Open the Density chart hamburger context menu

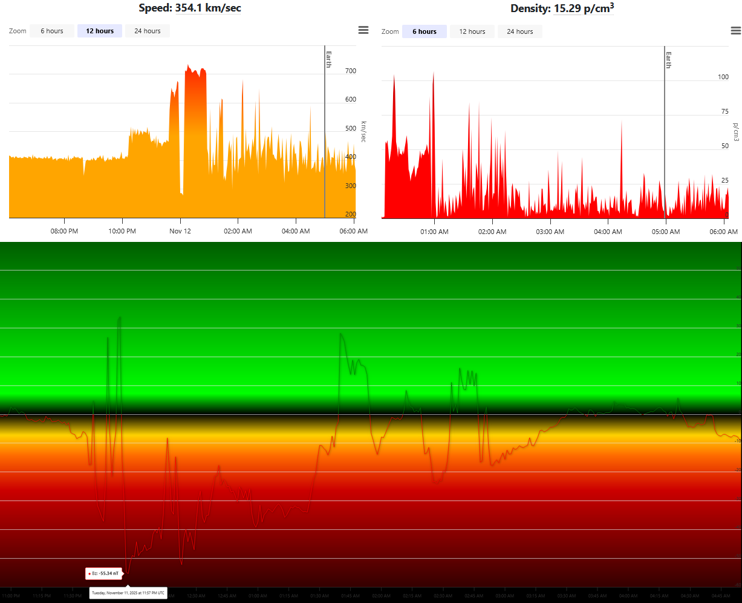(x=735, y=31)
